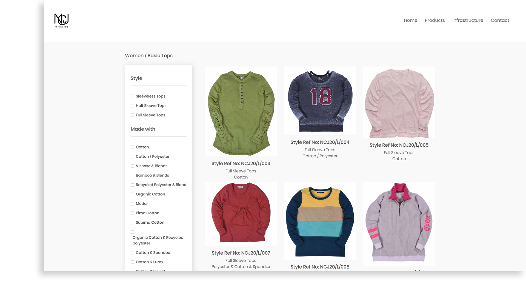Toggle the Organic Cotton checkbox
This screenshot has width=526, height=296.
pyautogui.click(x=132, y=194)
